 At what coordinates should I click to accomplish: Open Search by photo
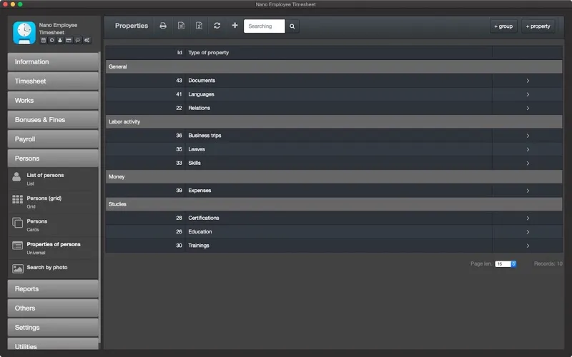53,268
